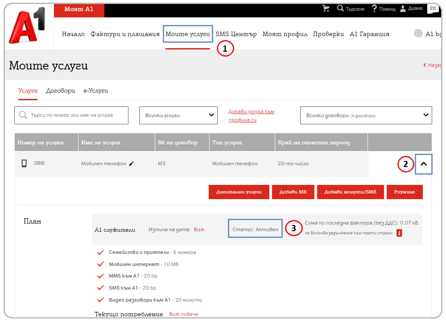Open the Всички услуги dropdown
Viewport: 446px width, 323px height.
pos(178,115)
